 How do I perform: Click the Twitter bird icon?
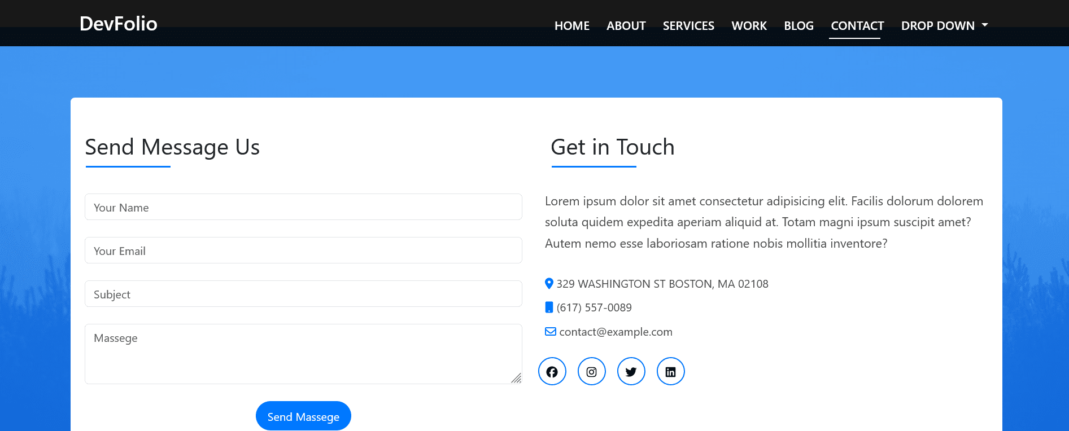click(x=631, y=371)
